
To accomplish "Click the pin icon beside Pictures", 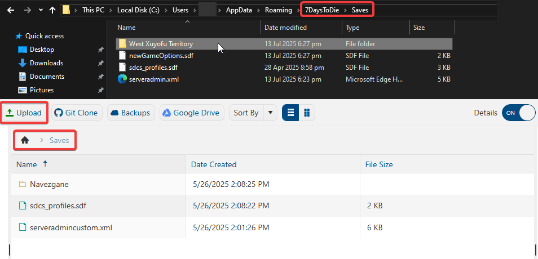I will click(100, 90).
